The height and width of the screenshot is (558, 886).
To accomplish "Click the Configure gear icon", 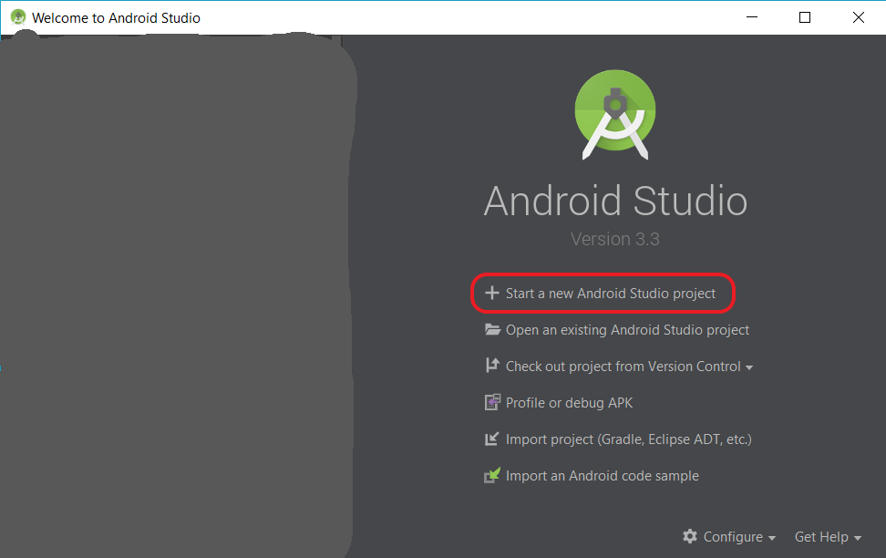I will pyautogui.click(x=690, y=536).
